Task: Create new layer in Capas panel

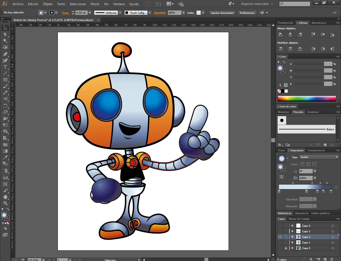Action: pos(324,259)
